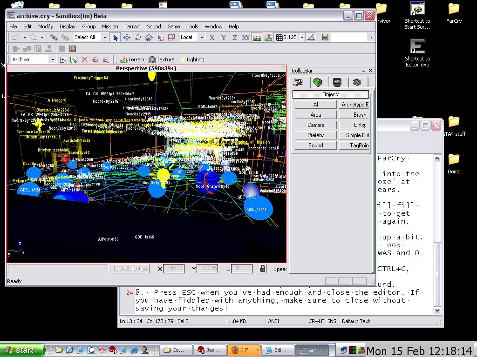This screenshot has width=477, height=357.
Task: Delete layer with the red X icon
Action: [x=84, y=60]
